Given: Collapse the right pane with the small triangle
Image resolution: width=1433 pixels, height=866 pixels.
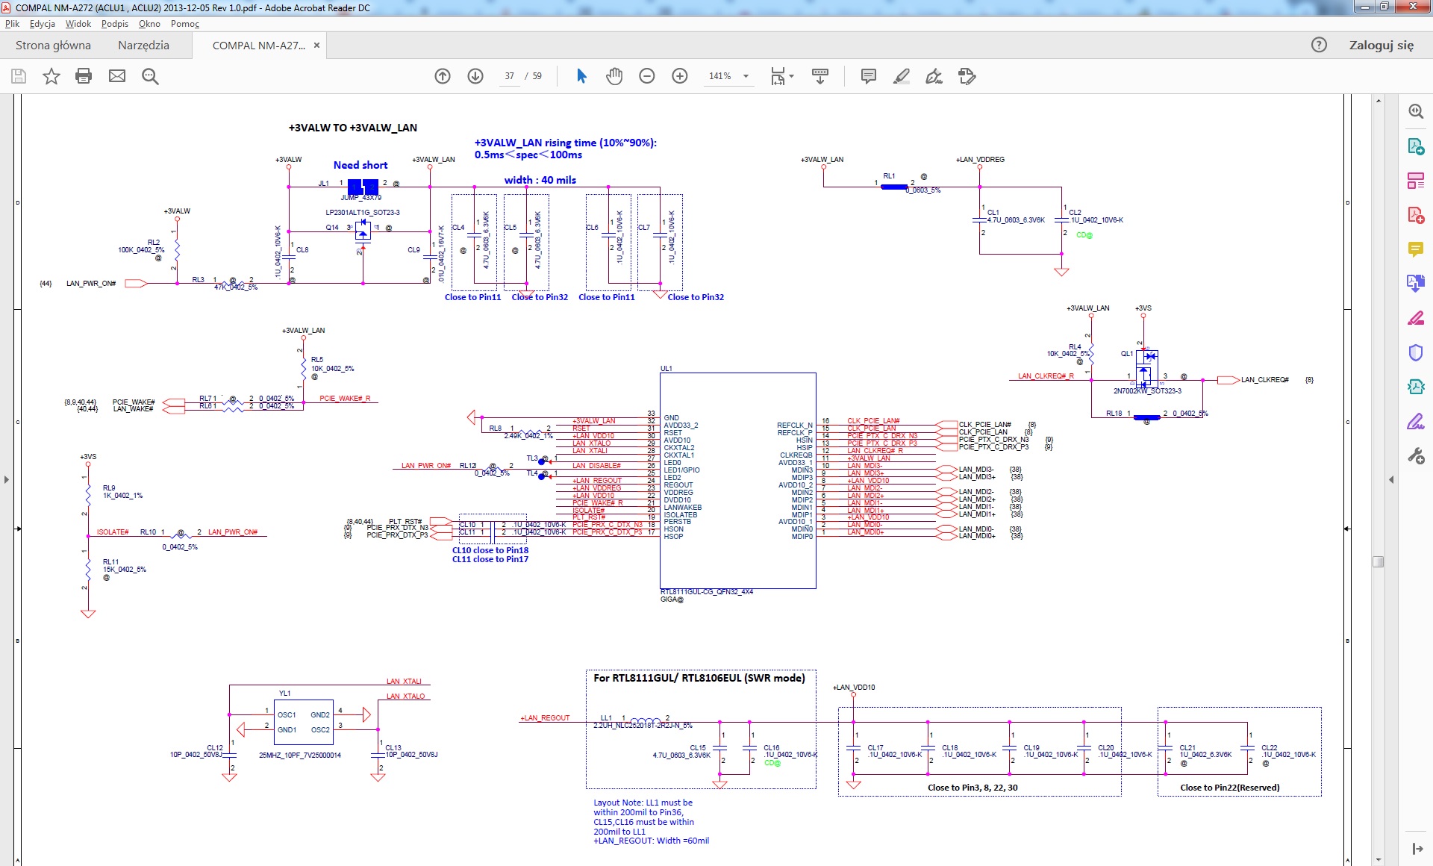Looking at the screenshot, I should click(x=1391, y=479).
